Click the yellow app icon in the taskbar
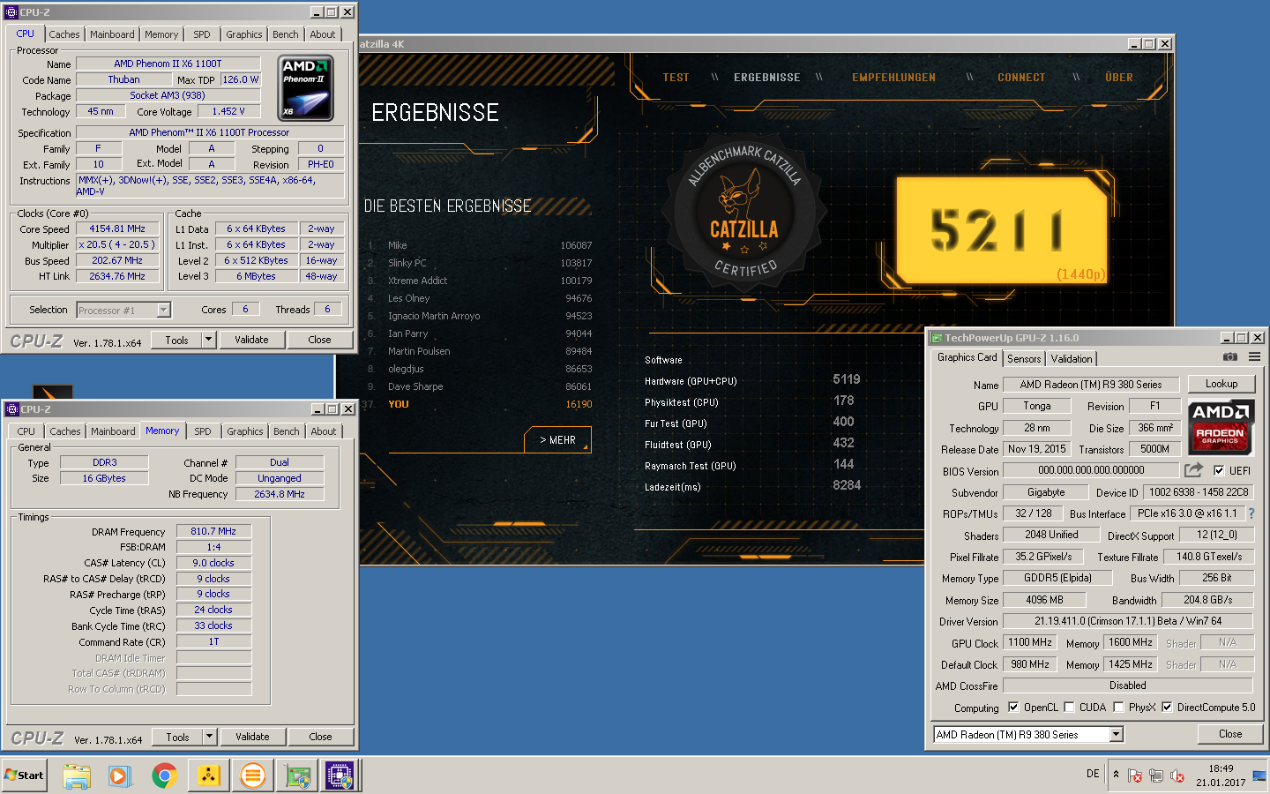Image resolution: width=1270 pixels, height=794 pixels. click(x=208, y=776)
